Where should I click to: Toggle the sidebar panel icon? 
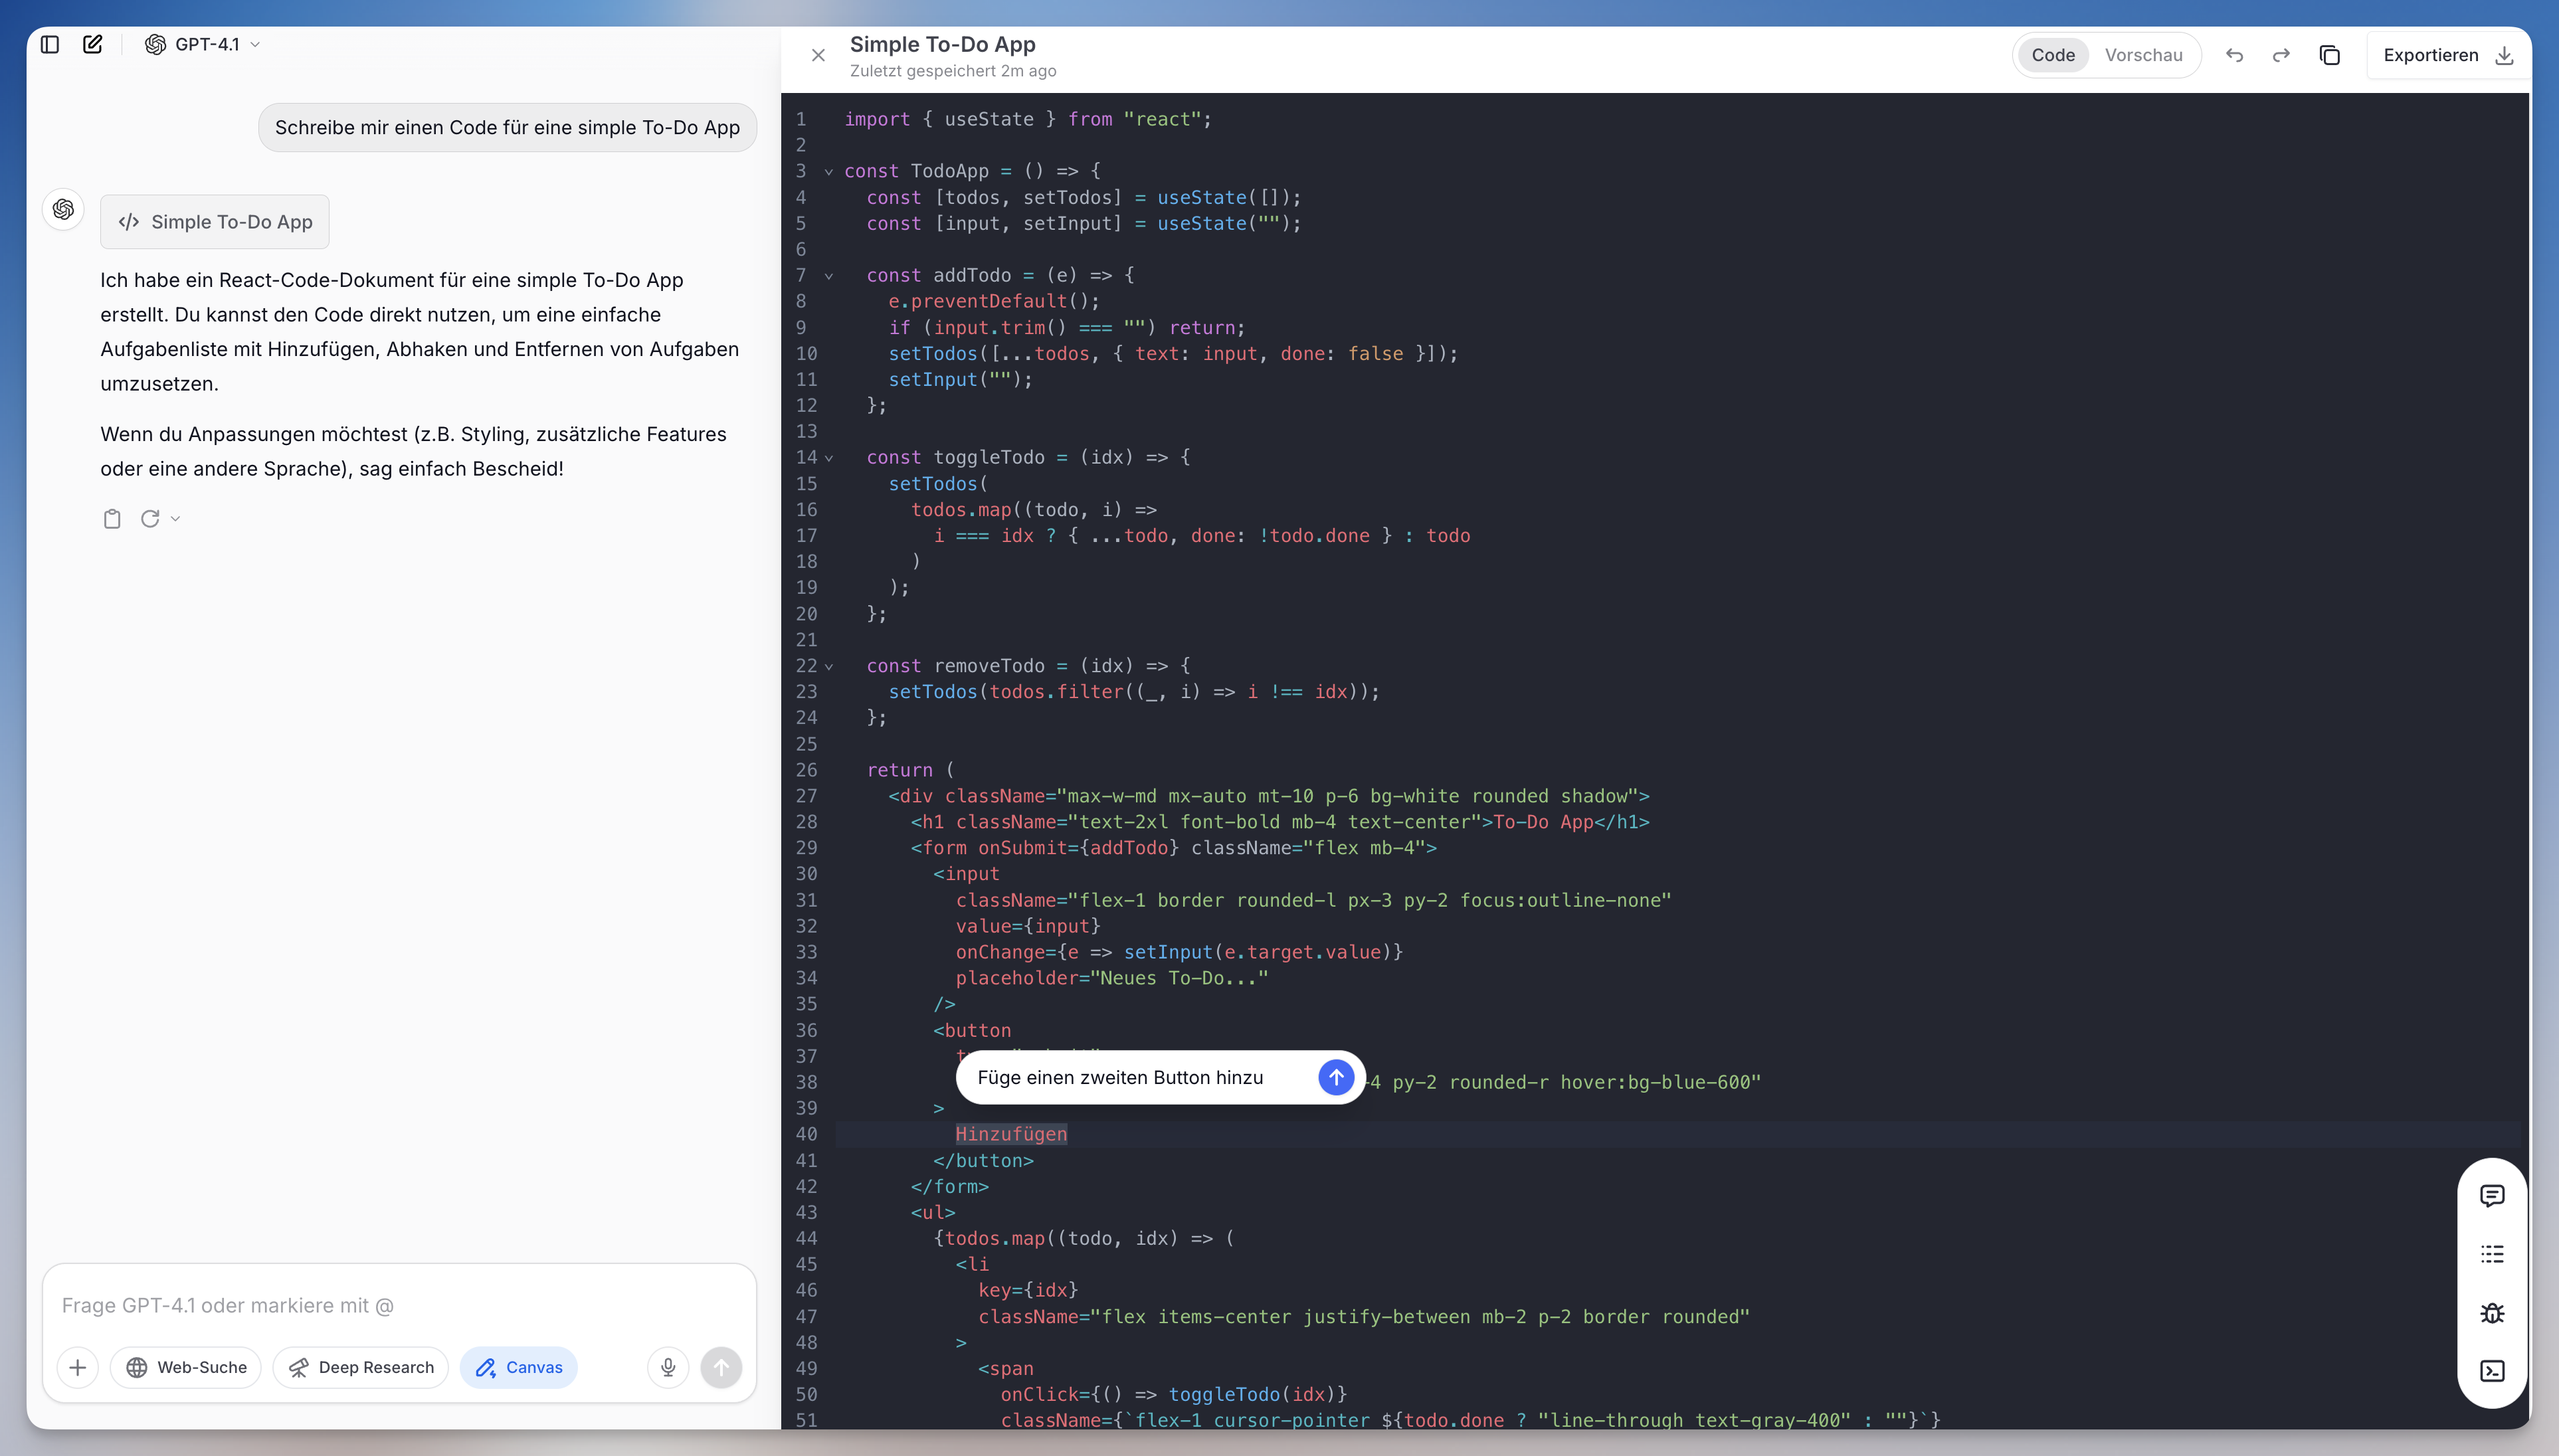[x=50, y=44]
